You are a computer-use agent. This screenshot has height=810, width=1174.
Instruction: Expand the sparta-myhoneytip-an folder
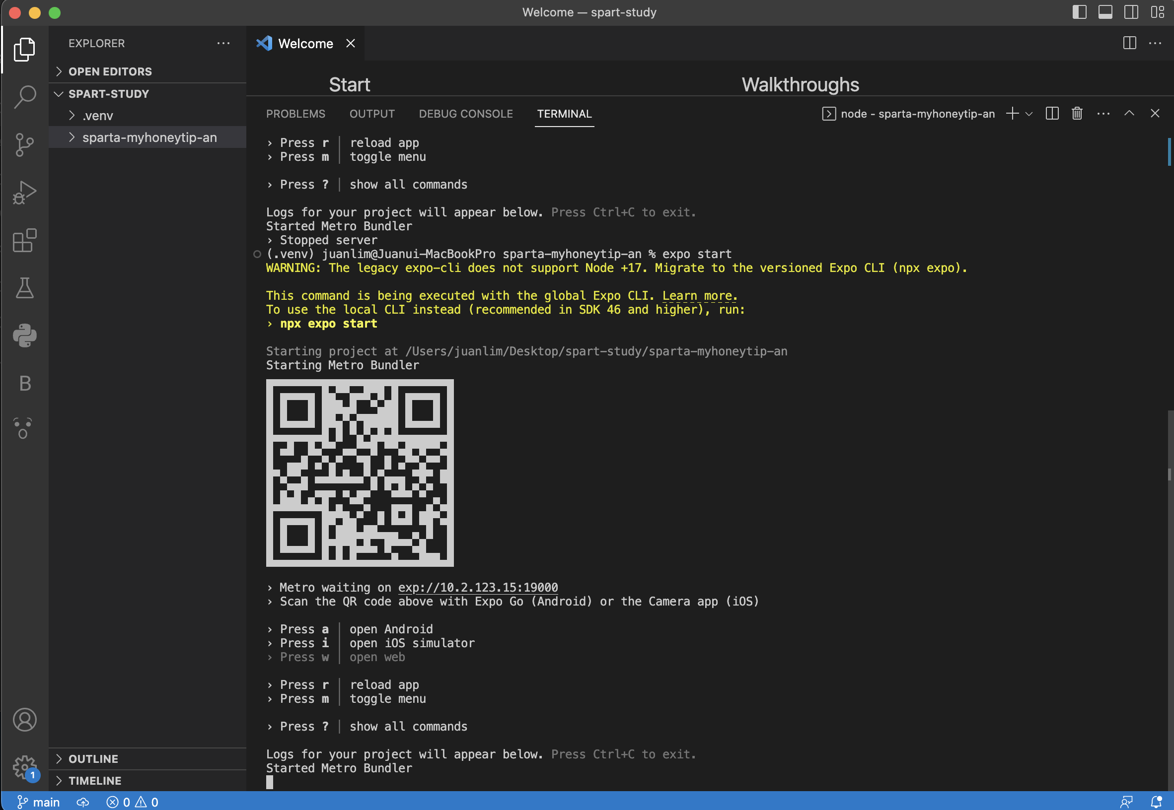coord(147,137)
